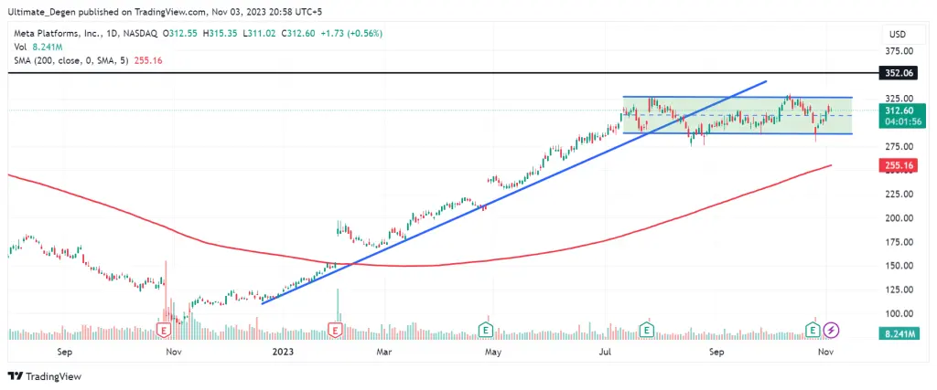
Task: Click the 150.00 price axis label
Action: click(899, 266)
